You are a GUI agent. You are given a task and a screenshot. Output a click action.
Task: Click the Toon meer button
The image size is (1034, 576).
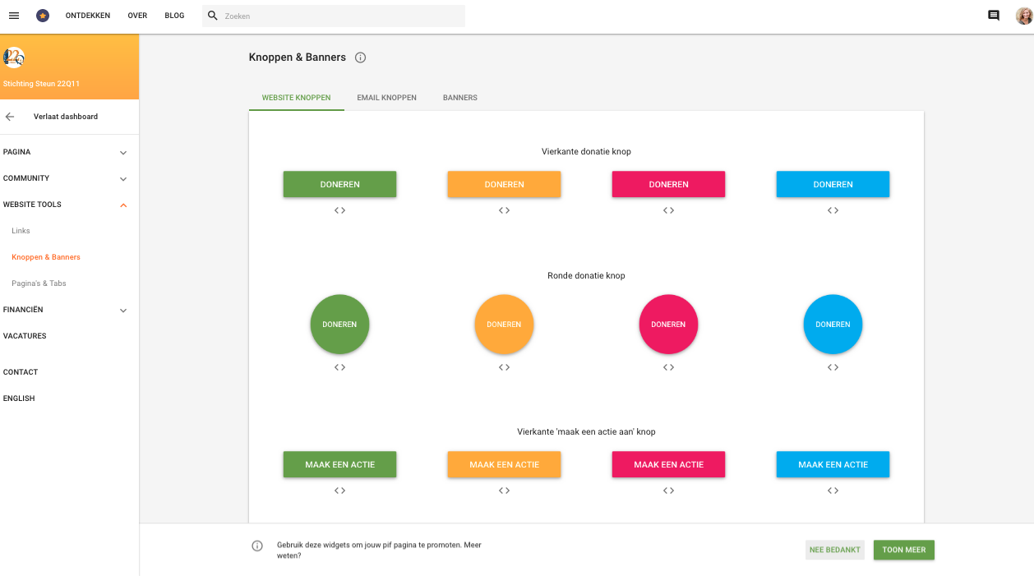click(x=904, y=550)
